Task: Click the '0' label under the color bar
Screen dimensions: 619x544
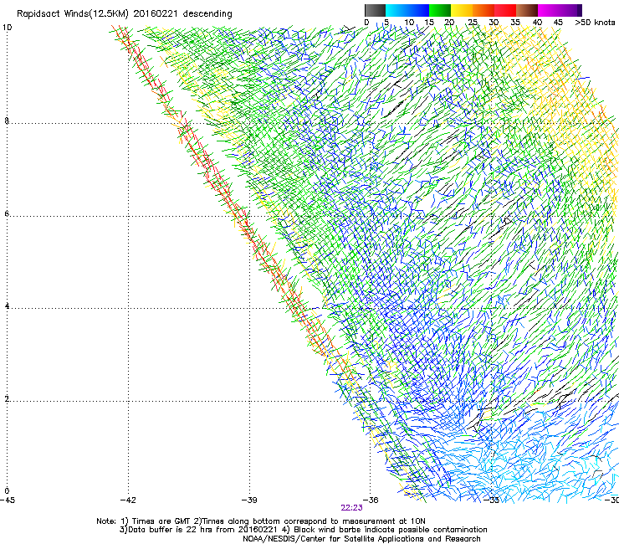Action: point(366,23)
